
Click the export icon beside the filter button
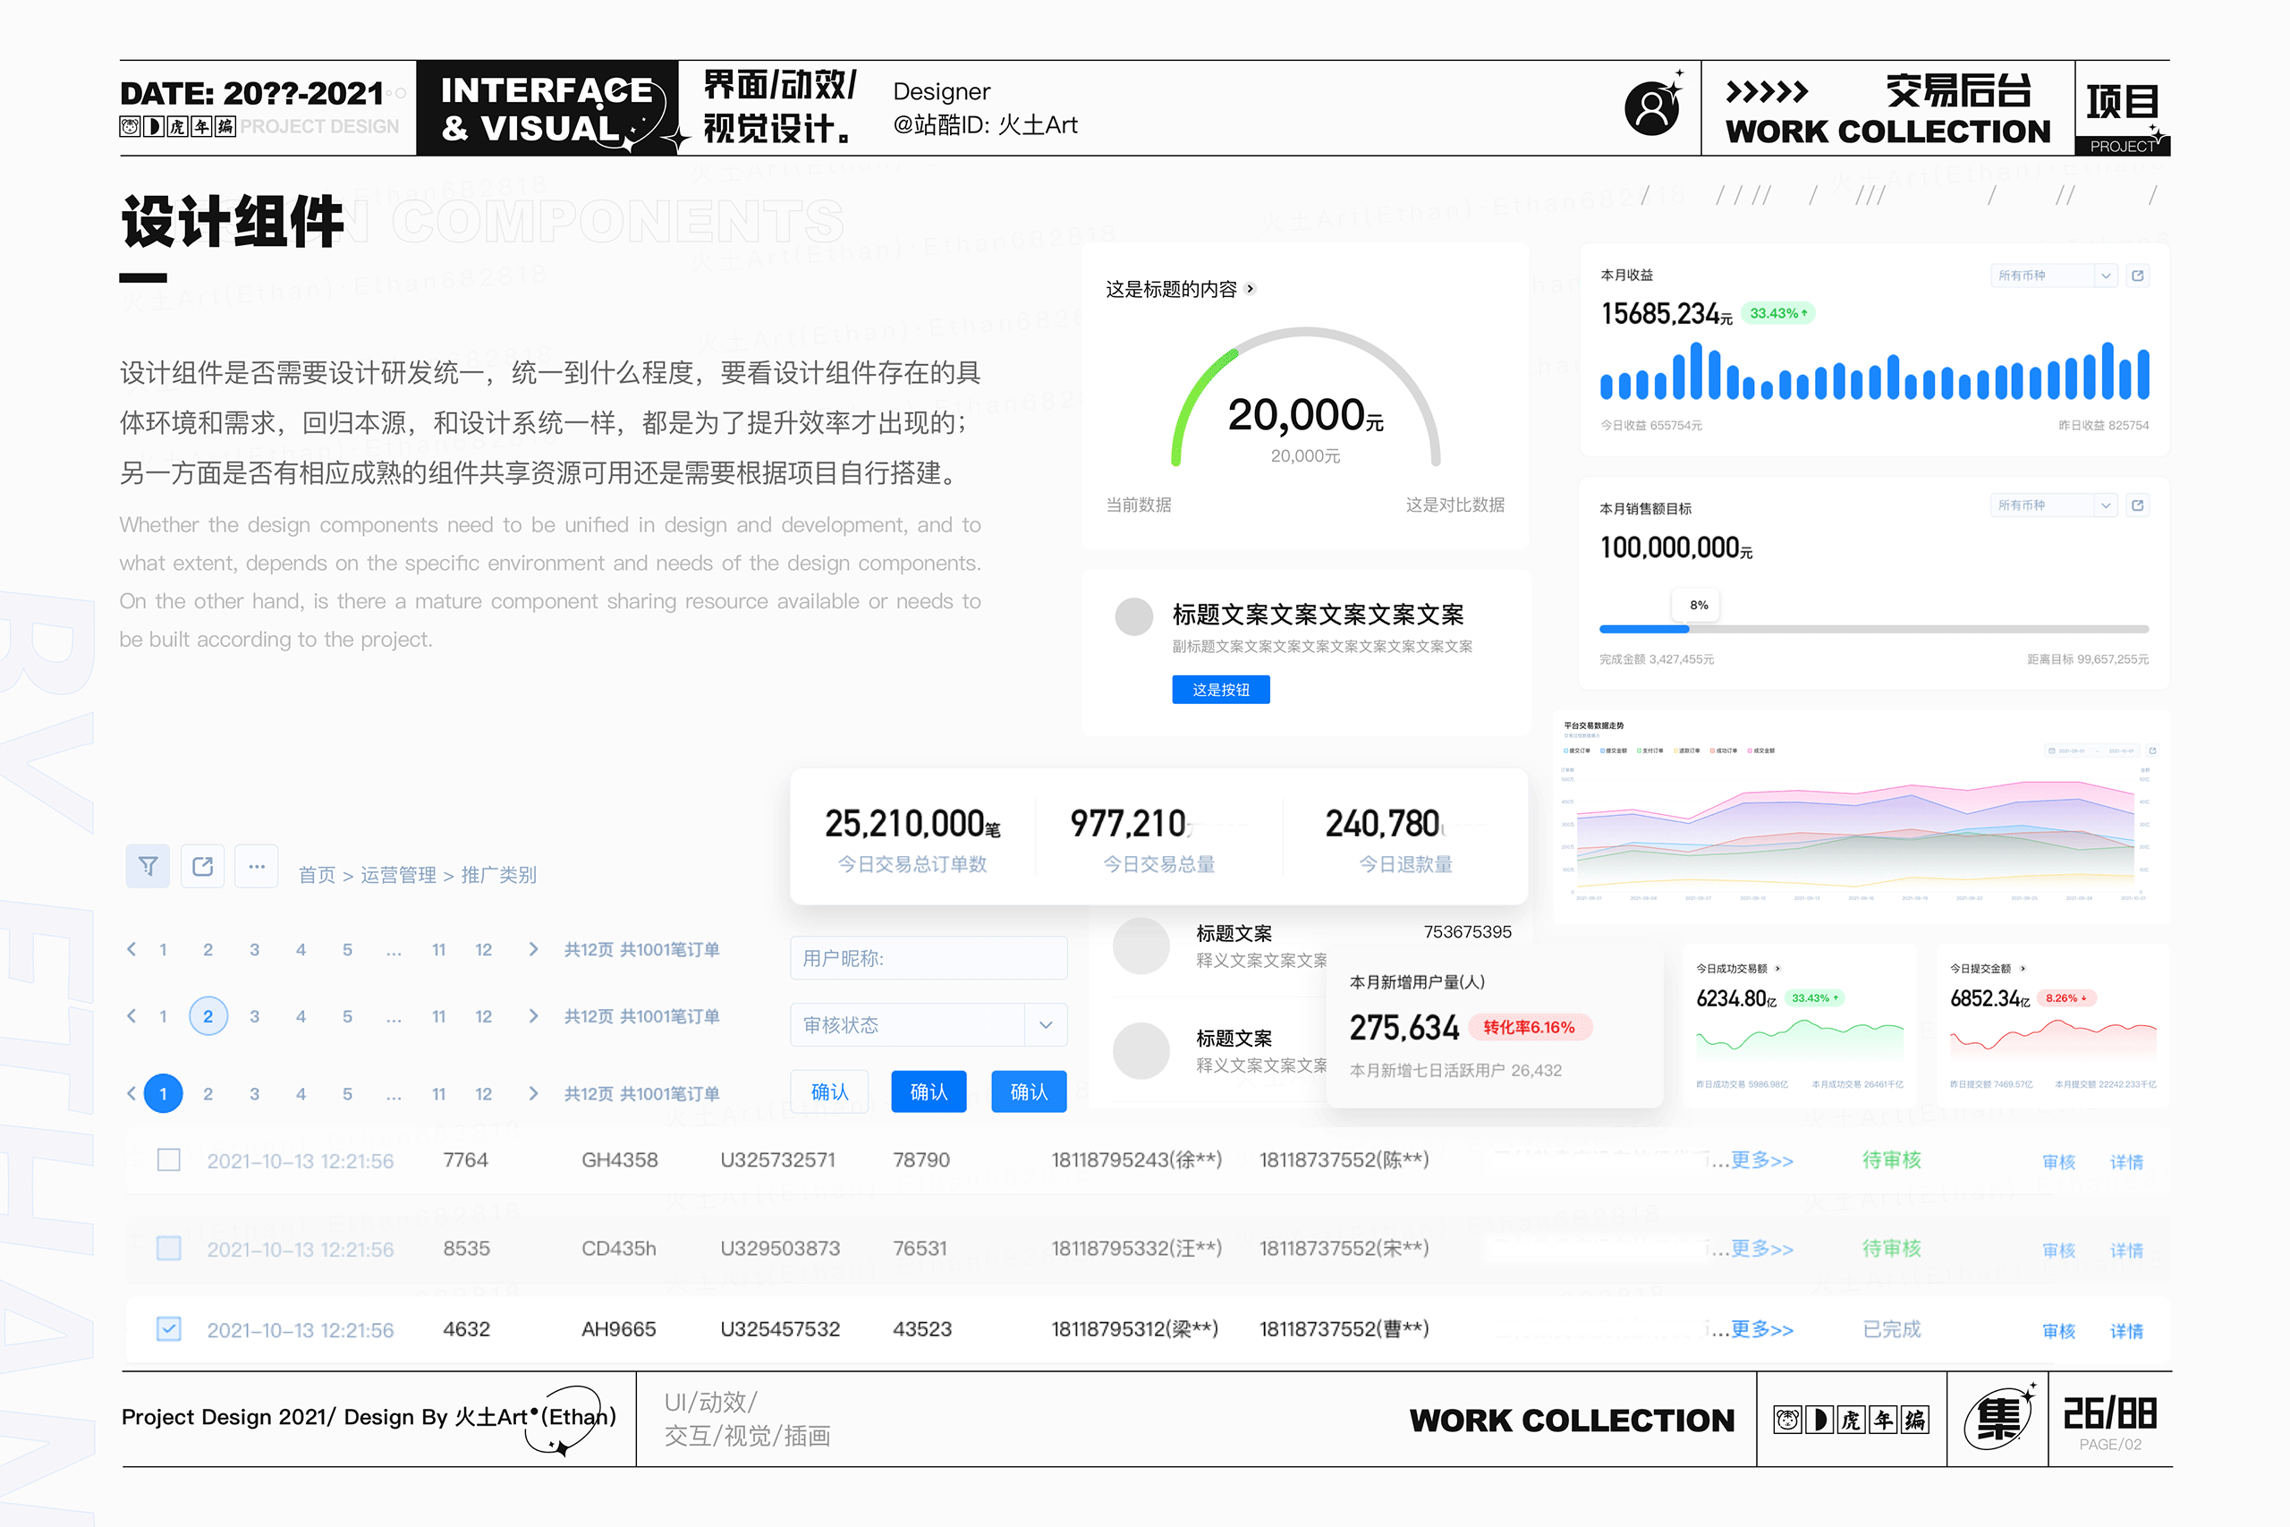point(202,866)
